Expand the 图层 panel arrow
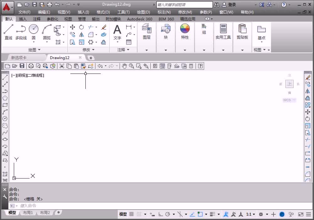Image resolution: width=314 pixels, height=220 pixels. click(x=147, y=50)
